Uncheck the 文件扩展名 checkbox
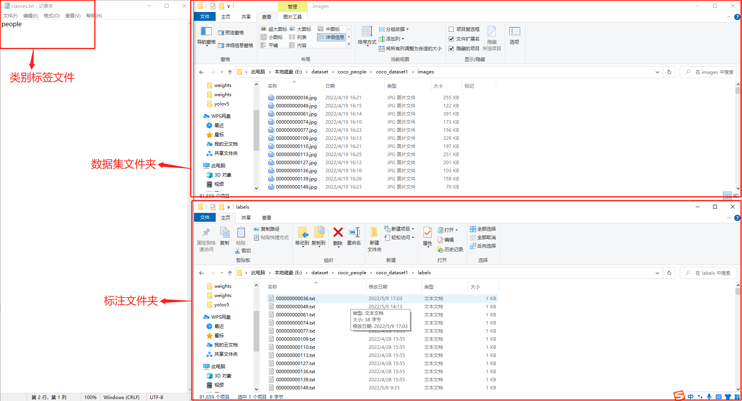The width and height of the screenshot is (742, 401). [x=451, y=39]
